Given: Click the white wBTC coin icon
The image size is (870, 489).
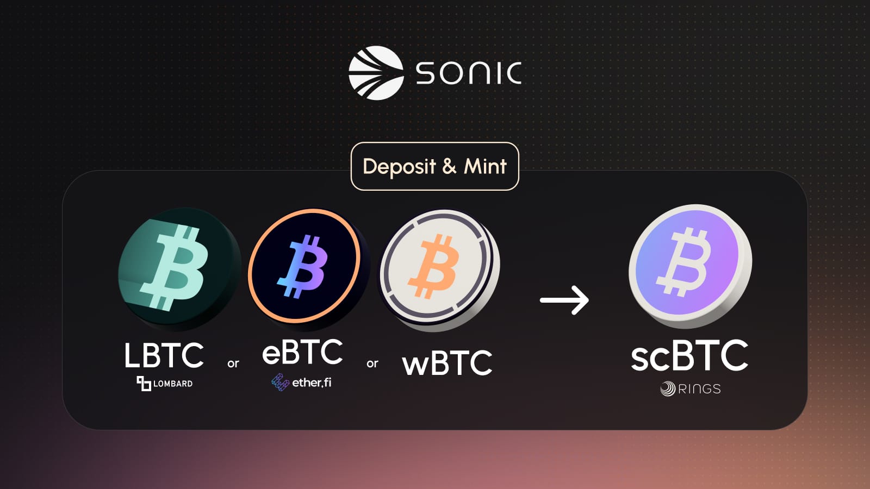Looking at the screenshot, I should pyautogui.click(x=439, y=270).
